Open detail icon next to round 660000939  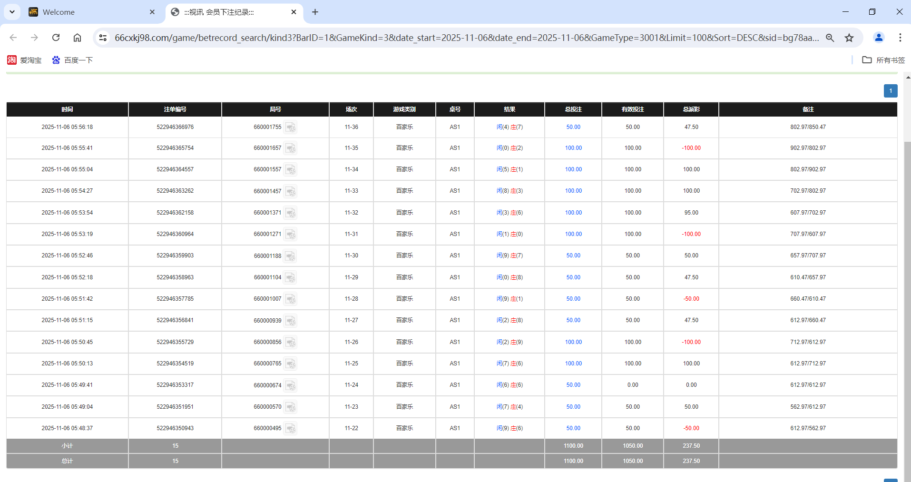290,321
